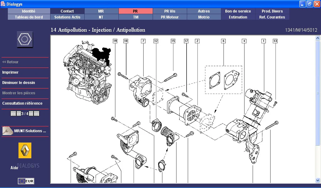Select part number 6 callout box
321x188 pixels.
pos(223,41)
